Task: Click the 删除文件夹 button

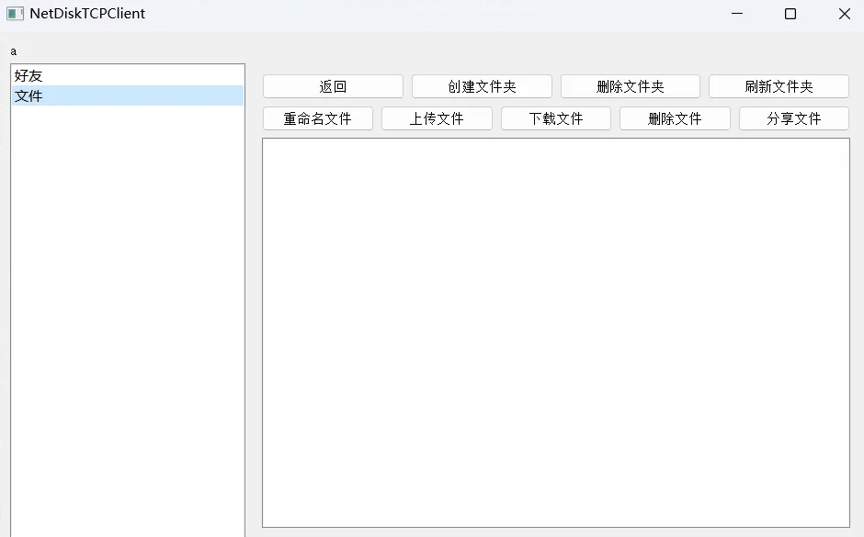Action: coord(631,86)
